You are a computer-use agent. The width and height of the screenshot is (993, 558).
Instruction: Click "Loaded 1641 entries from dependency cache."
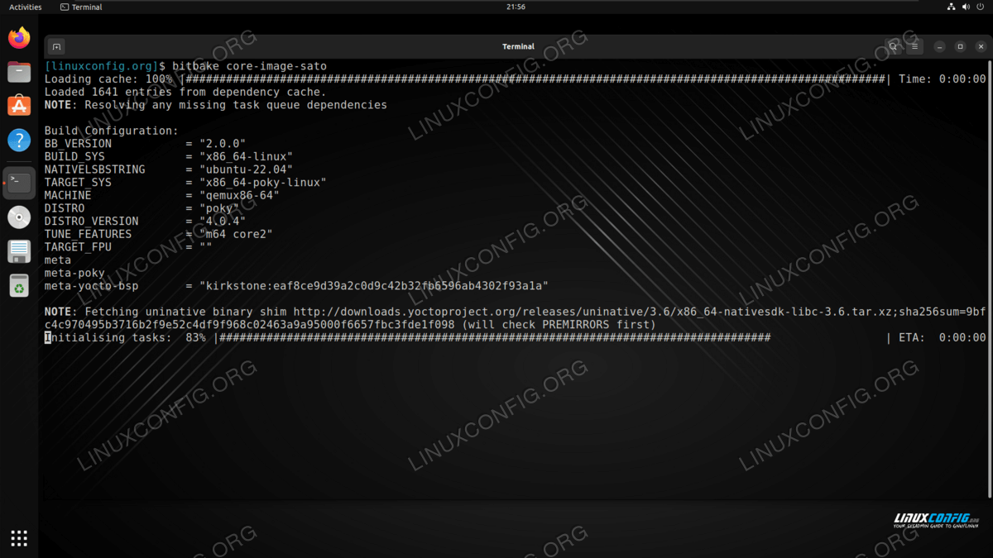[186, 93]
